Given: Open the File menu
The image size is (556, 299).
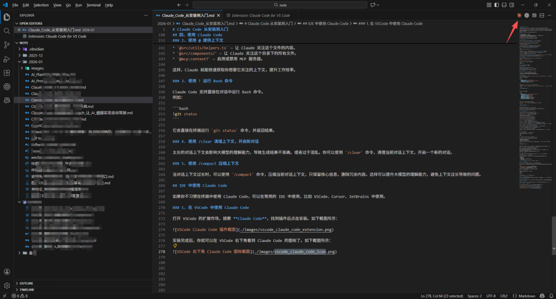Looking at the screenshot, I should click(x=15, y=5).
